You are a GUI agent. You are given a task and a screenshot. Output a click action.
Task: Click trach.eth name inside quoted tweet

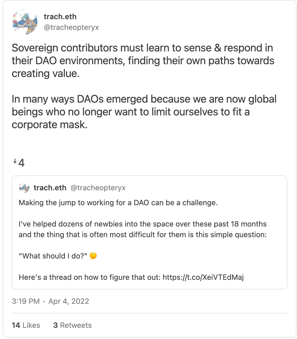[x=50, y=188]
